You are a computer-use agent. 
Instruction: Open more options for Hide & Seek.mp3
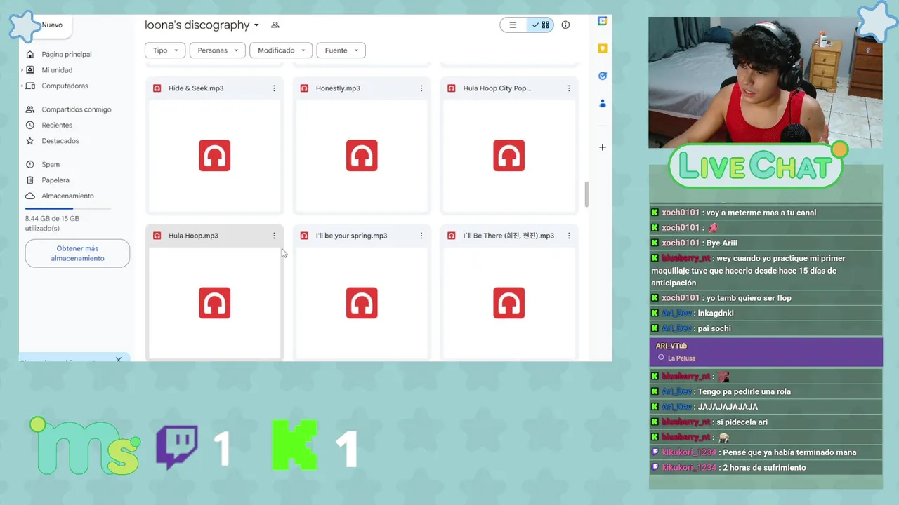pyautogui.click(x=274, y=88)
